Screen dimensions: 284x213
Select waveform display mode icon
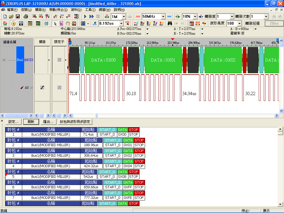(30, 23)
